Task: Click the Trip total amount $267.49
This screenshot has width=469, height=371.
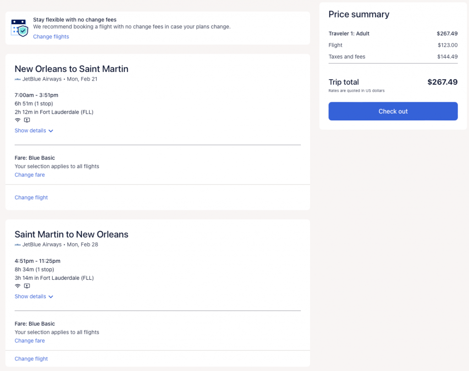Action: point(442,82)
